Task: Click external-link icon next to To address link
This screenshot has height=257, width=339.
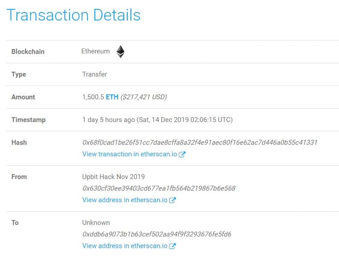Action: [x=172, y=246]
